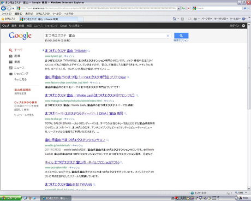251x201 pixels.
Task: Open 富山県富山市のまつ毛パーマ&エクステ専門店 クリア result
Action: coord(86,77)
